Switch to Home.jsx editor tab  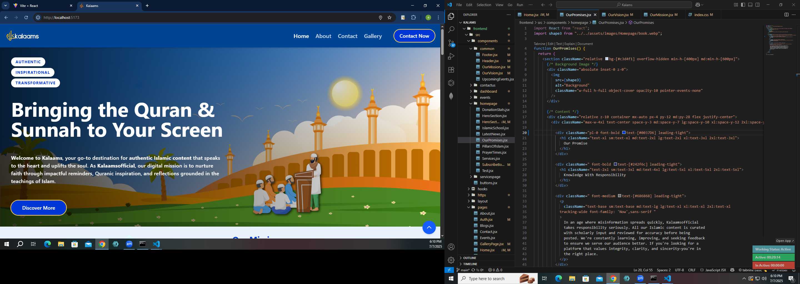coord(536,15)
